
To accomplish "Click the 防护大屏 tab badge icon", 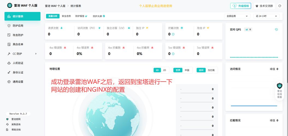I will point(104,16).
